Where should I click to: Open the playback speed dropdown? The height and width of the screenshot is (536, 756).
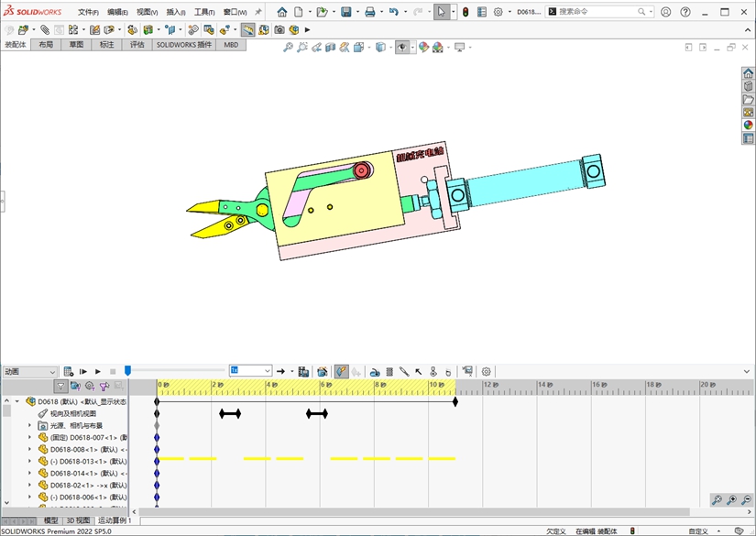point(268,371)
